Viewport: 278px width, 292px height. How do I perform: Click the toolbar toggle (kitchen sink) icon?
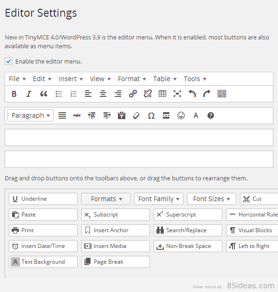point(222,94)
